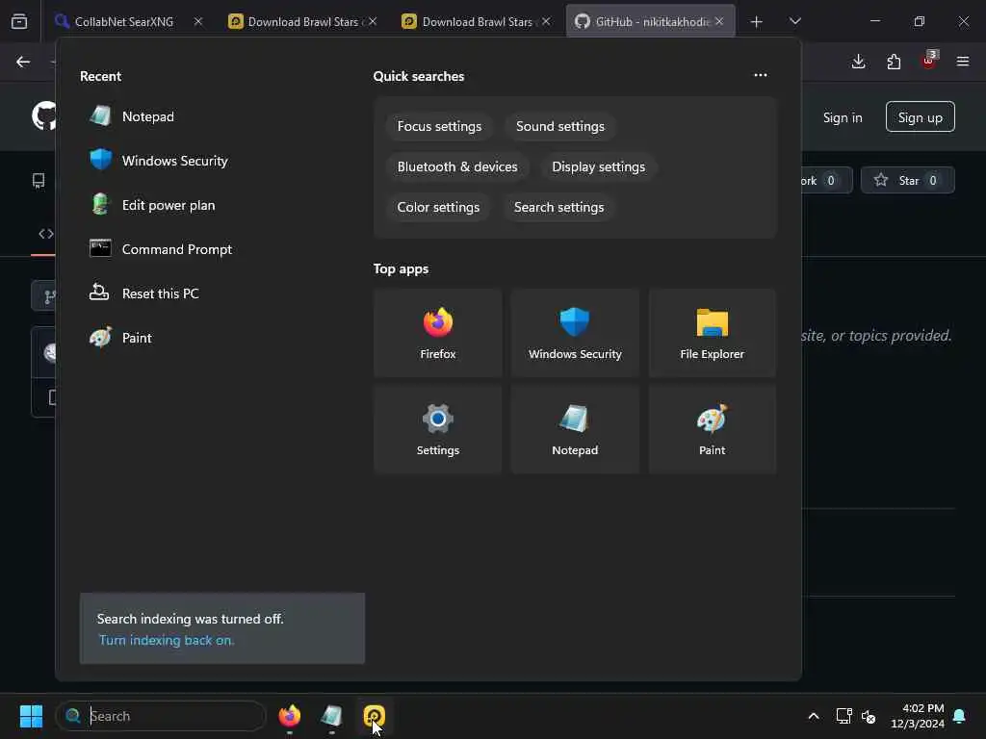The height and width of the screenshot is (739, 986).
Task: Launch Firefox from Top apps
Action: pos(438,333)
